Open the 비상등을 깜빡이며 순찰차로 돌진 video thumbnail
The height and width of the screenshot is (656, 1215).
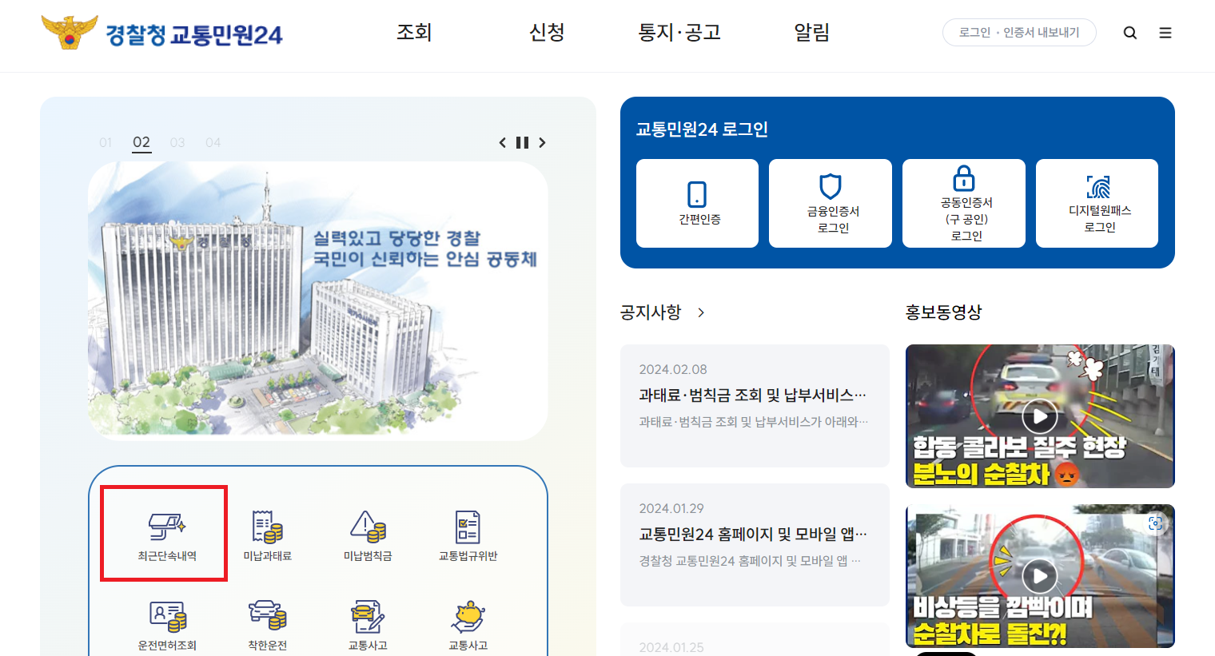(1040, 576)
